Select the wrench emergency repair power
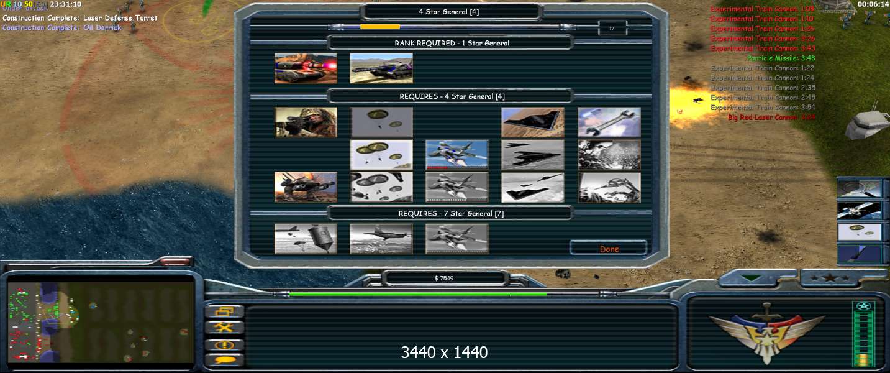This screenshot has height=373, width=890. (x=609, y=122)
